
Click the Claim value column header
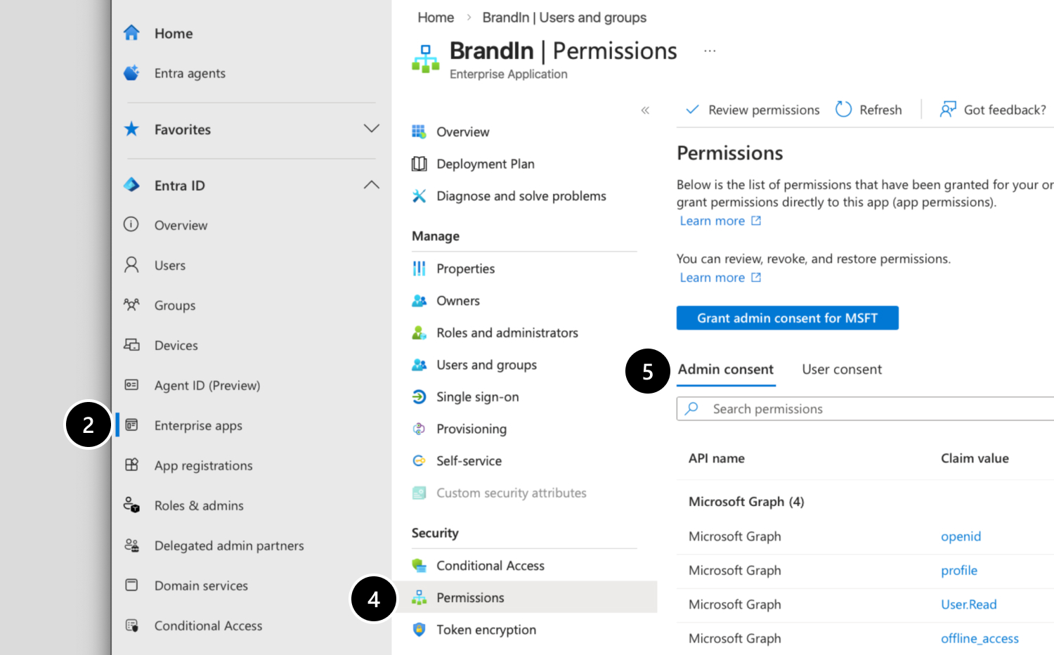[x=975, y=459]
